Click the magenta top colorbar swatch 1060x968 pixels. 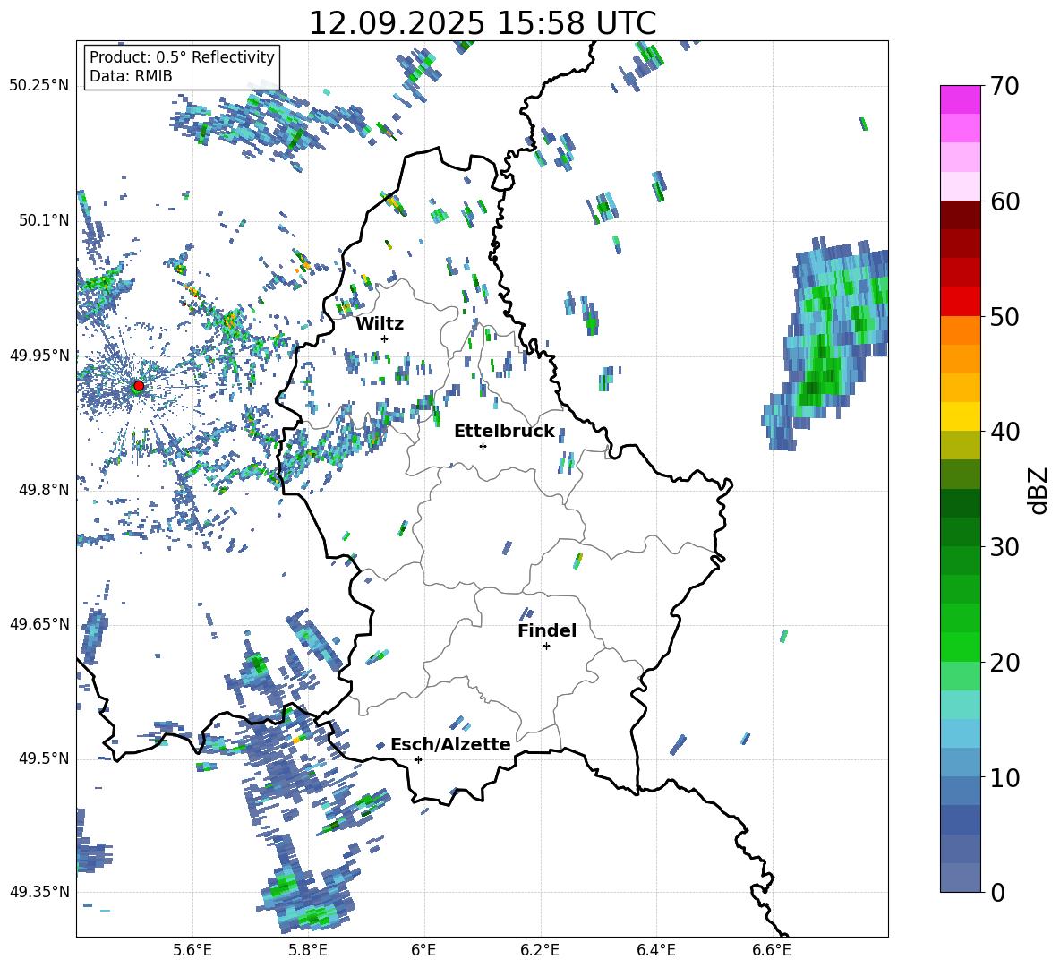[960, 99]
